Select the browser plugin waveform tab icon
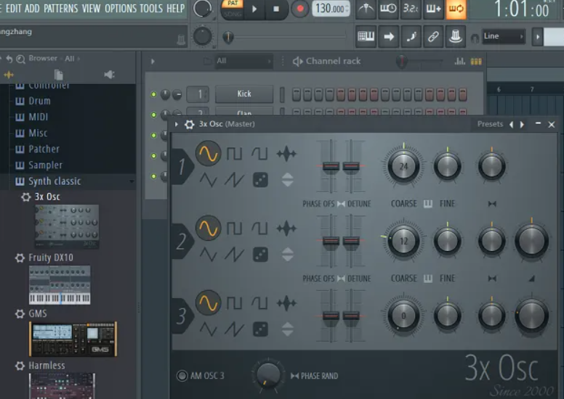The height and width of the screenshot is (399, 564). (x=9, y=75)
